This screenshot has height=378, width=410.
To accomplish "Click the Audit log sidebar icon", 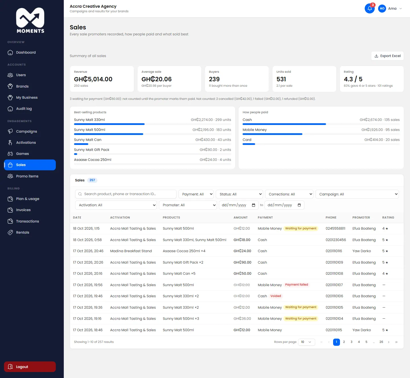I will point(10,109).
